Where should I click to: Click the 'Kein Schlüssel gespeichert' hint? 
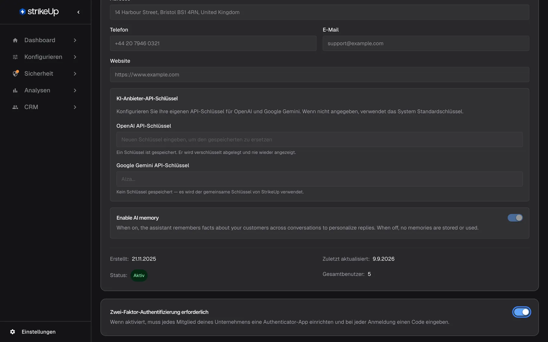click(210, 192)
